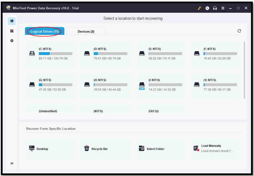Choose Desktop as recovery location
Image resolution: width=254 pixels, height=176 pixels.
tap(51, 149)
